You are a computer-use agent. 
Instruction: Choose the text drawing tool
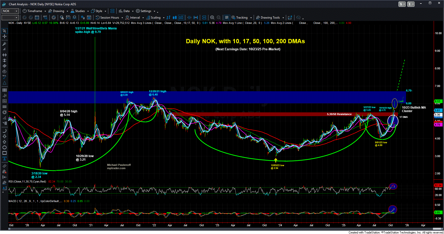pyautogui.click(x=4, y=159)
